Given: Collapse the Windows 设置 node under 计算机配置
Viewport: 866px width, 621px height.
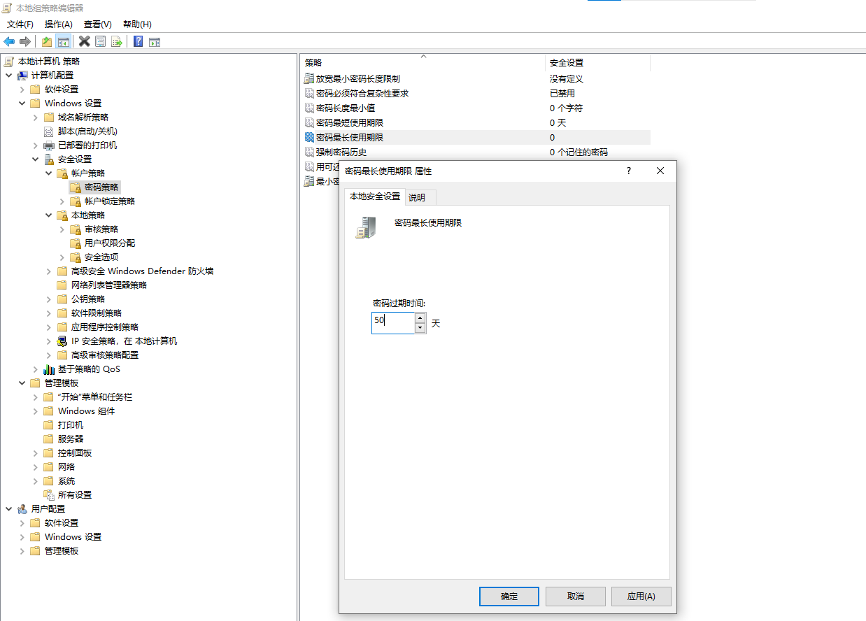Looking at the screenshot, I should coord(22,103).
